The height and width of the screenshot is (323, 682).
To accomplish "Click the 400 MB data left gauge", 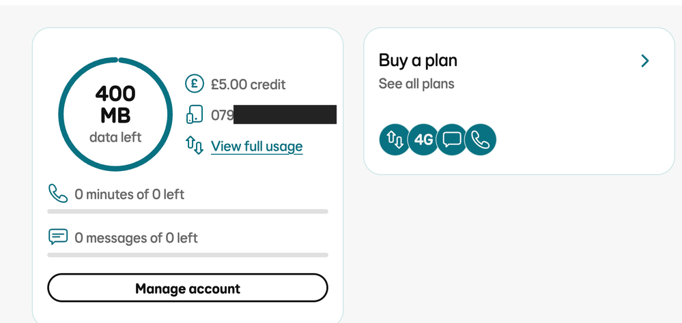I will click(x=115, y=113).
